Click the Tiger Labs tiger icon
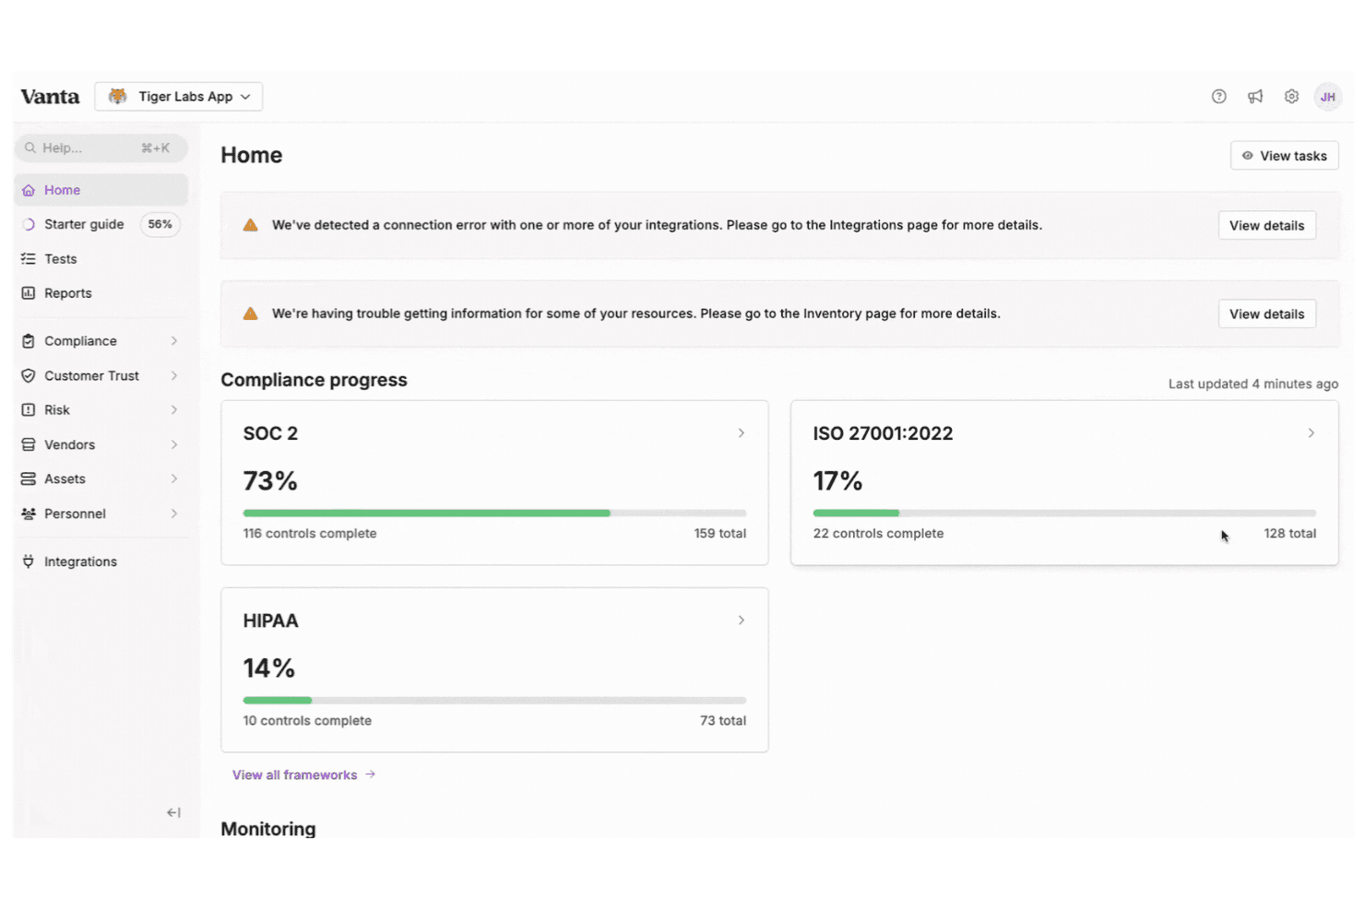Image resolution: width=1365 pixels, height=910 pixels. point(117,97)
